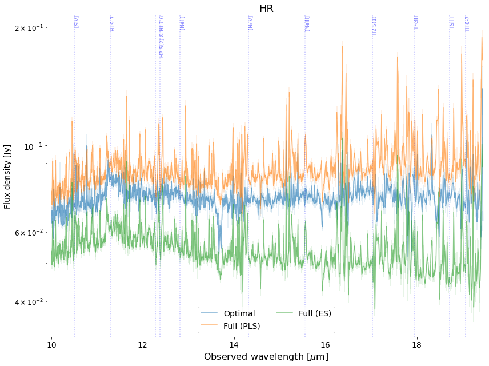The image size is (489, 366).
Task: Click the [SIII] emission line label
Action: pyautogui.click(x=451, y=22)
